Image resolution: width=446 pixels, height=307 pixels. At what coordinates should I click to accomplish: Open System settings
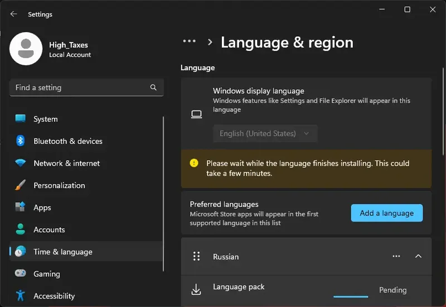86,119
